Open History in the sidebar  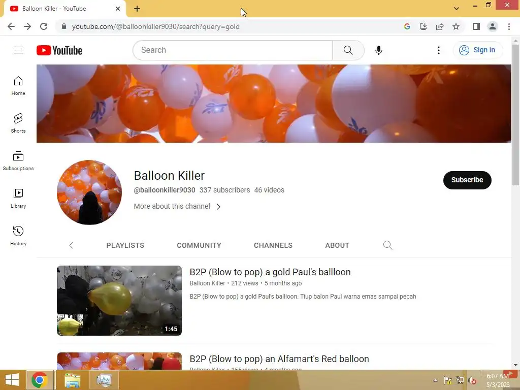(x=18, y=236)
